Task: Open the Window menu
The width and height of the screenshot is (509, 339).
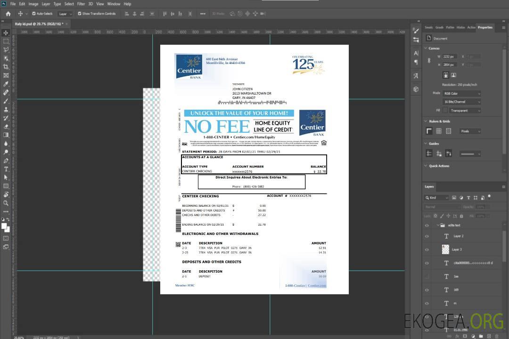Action: pos(114,4)
